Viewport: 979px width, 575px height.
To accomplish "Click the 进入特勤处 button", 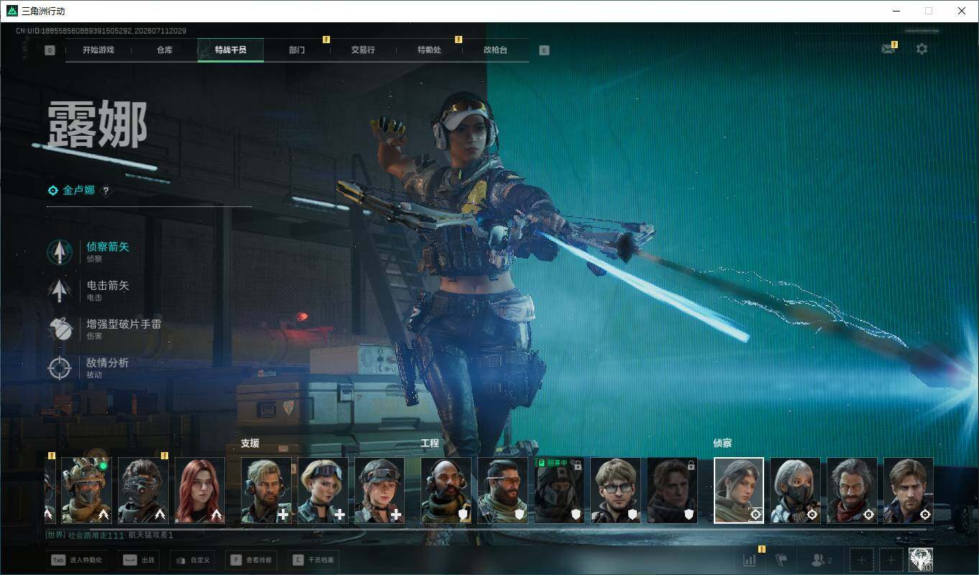I will [77, 560].
